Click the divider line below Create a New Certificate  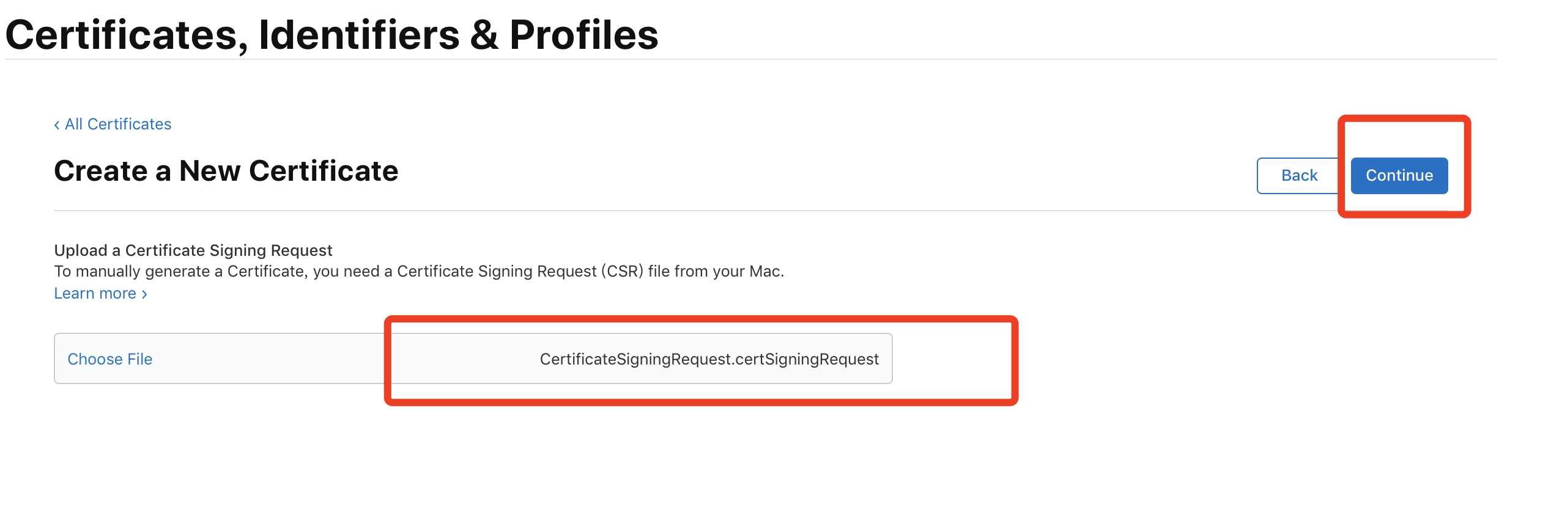pyautogui.click(x=697, y=211)
